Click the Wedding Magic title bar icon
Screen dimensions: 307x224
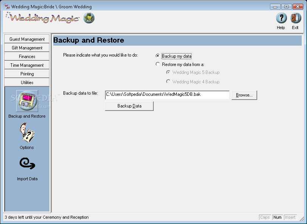pos(7,6)
